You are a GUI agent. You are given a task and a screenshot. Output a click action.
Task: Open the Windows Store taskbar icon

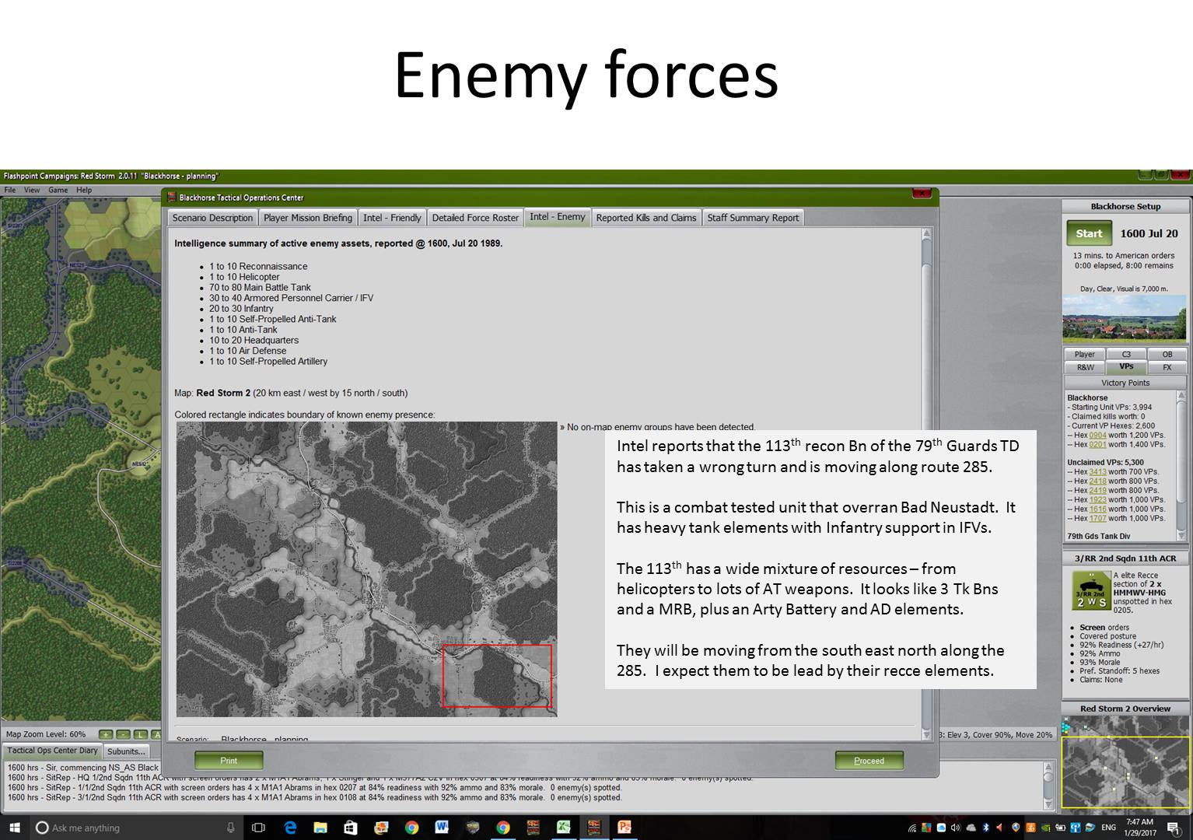[350, 828]
